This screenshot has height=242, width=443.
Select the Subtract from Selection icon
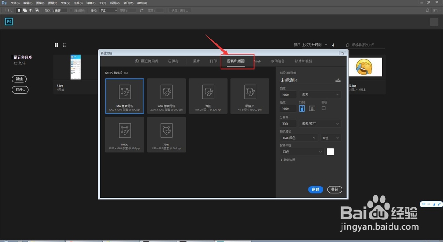tap(31, 11)
